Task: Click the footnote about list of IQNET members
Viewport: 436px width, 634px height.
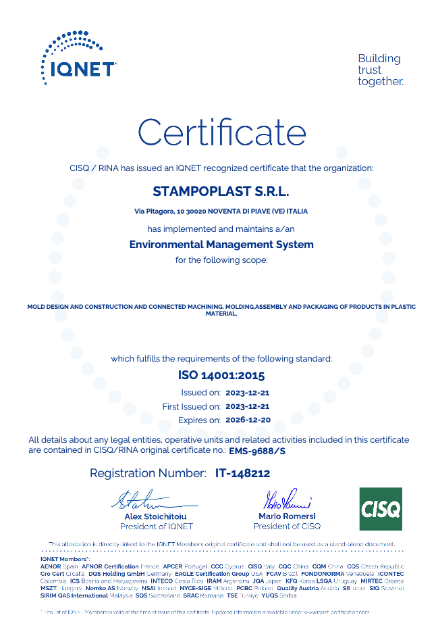Action: (205, 612)
